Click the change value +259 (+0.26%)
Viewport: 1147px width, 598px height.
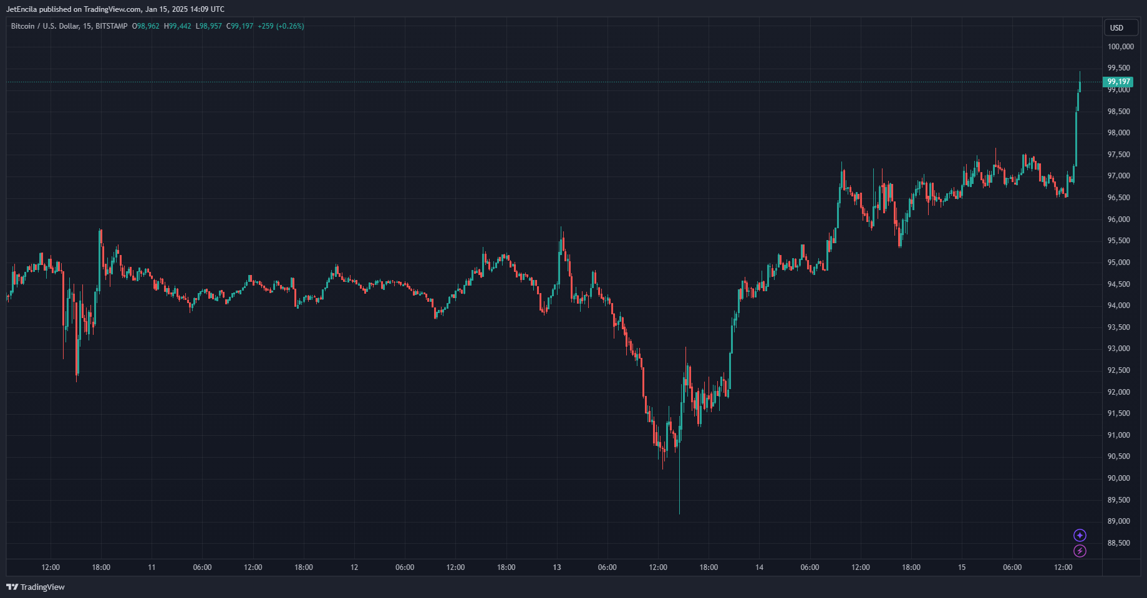coord(281,26)
